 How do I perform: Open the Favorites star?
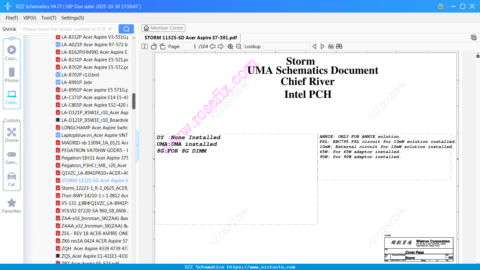coord(12,206)
